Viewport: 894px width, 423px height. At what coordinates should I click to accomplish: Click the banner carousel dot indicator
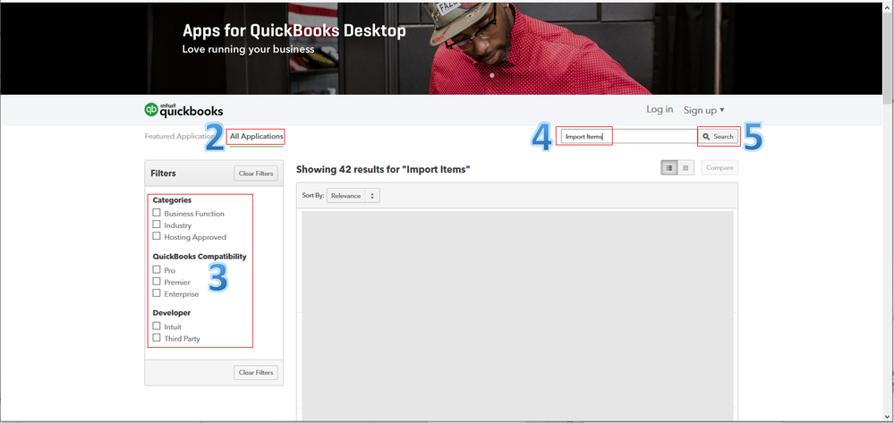pyautogui.click(x=492, y=75)
